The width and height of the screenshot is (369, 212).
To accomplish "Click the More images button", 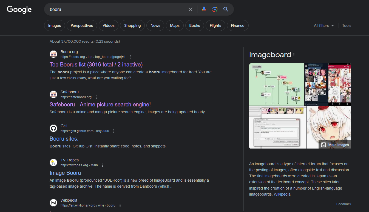I will (x=335, y=145).
